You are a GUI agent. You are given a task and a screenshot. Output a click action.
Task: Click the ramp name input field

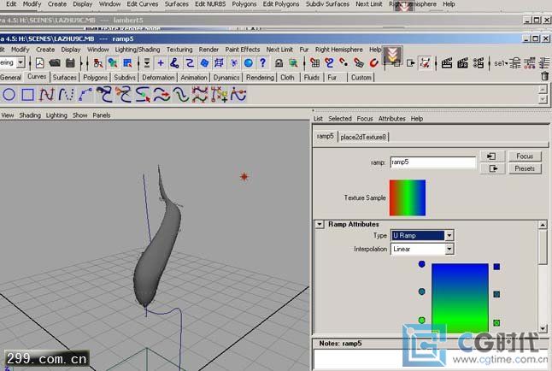click(x=432, y=162)
